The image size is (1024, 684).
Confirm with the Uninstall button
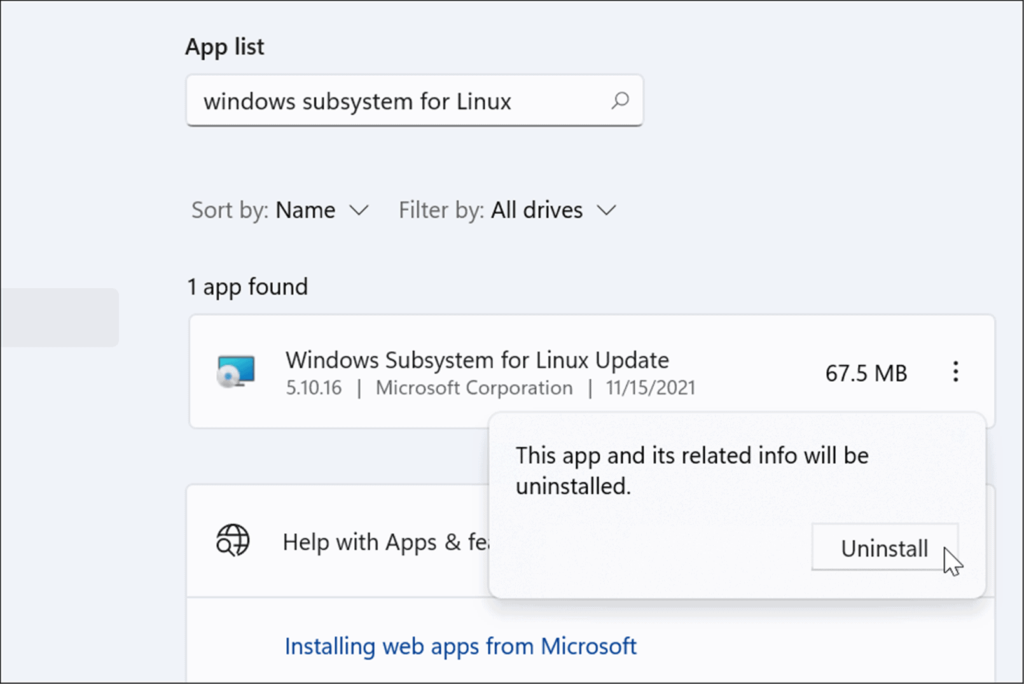885,548
